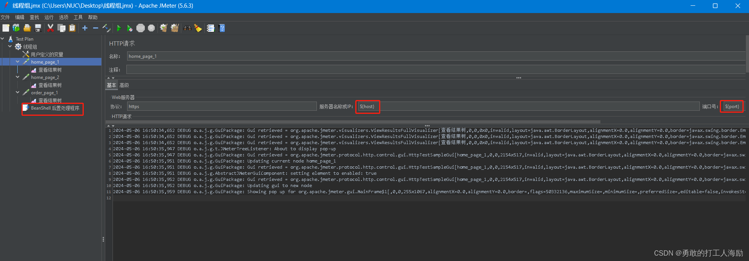Open the 编辑 menu
The image size is (749, 261).
coord(20,17)
